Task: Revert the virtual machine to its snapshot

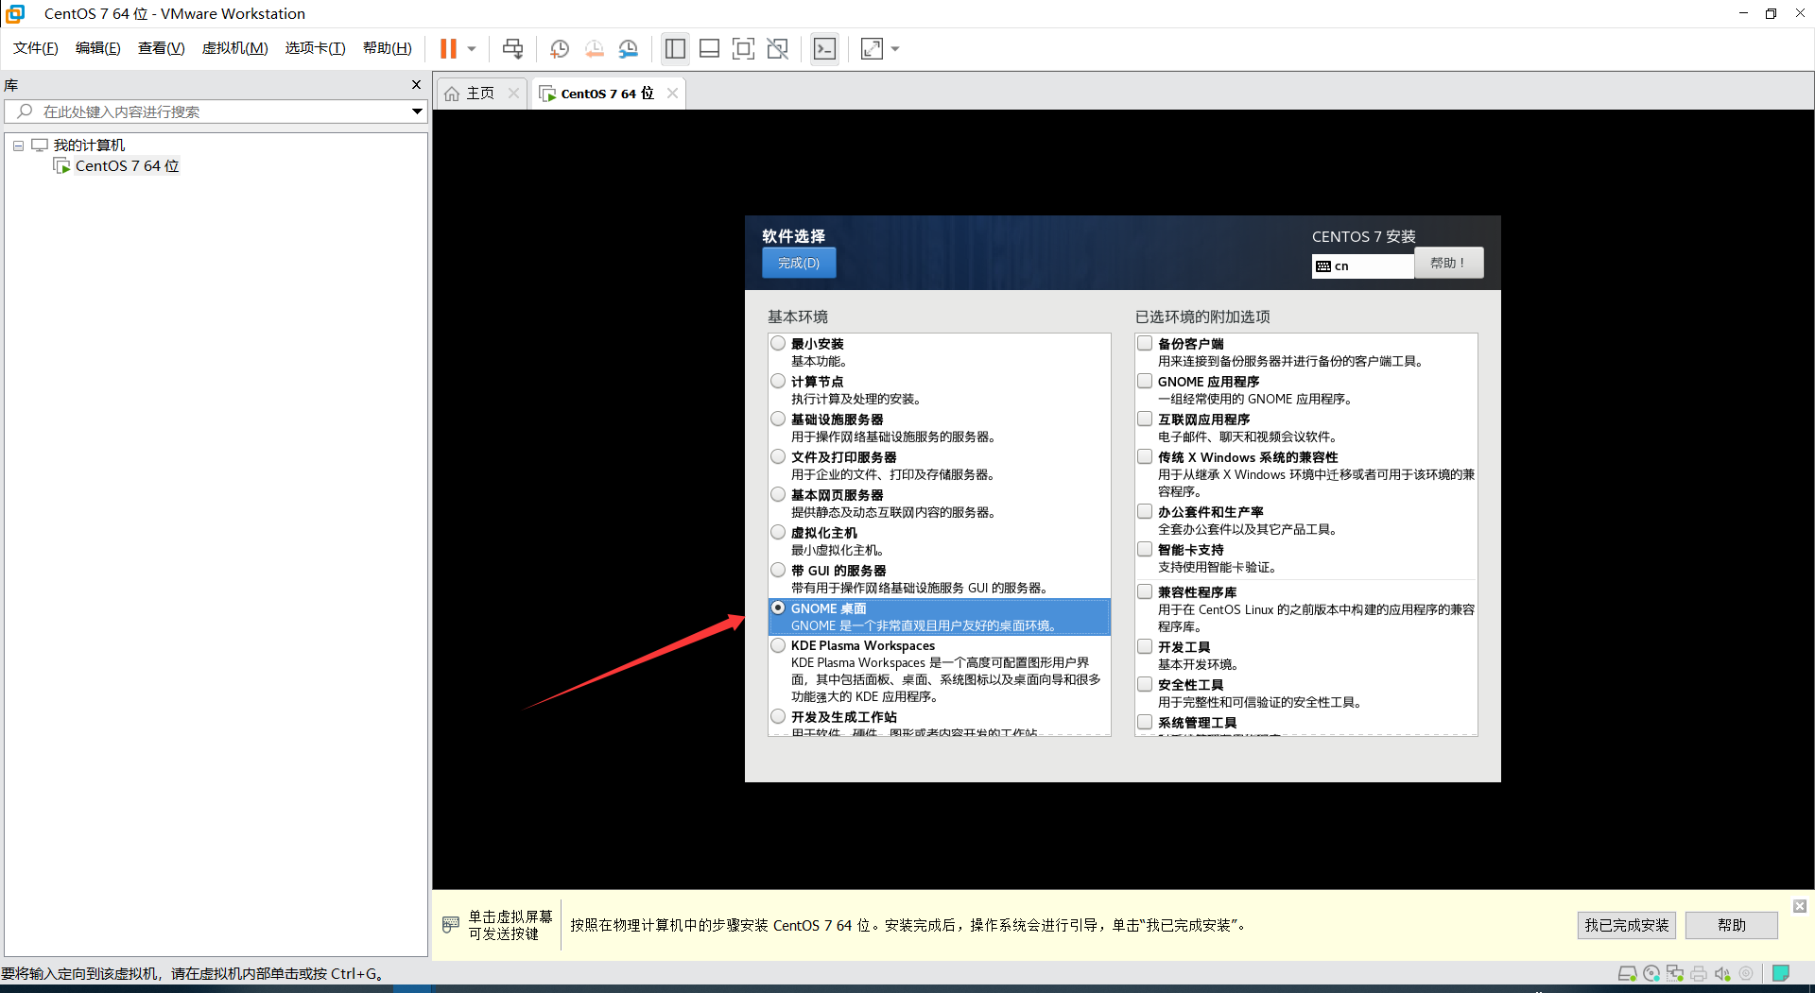Action: point(595,48)
